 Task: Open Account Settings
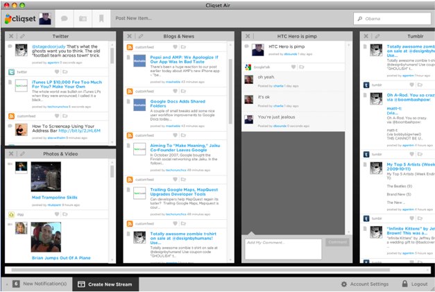coord(365,284)
